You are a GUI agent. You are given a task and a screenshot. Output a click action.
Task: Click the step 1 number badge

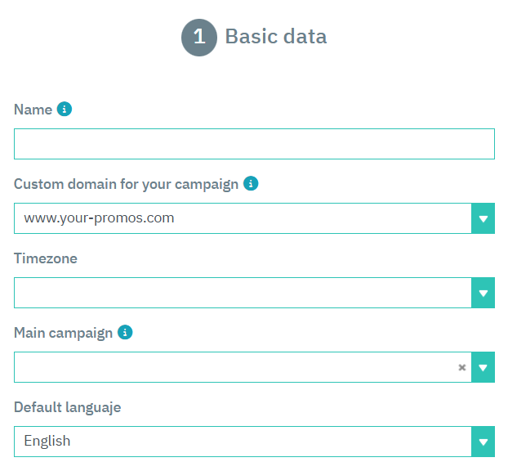pos(199,38)
